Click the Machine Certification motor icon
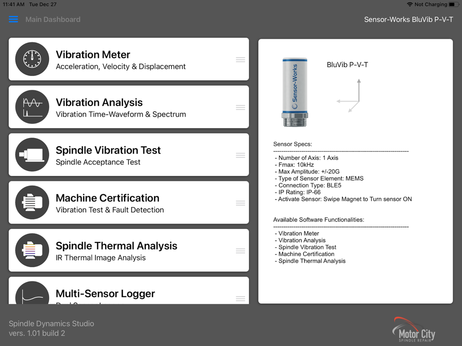This screenshot has height=346, width=462. pyautogui.click(x=32, y=202)
